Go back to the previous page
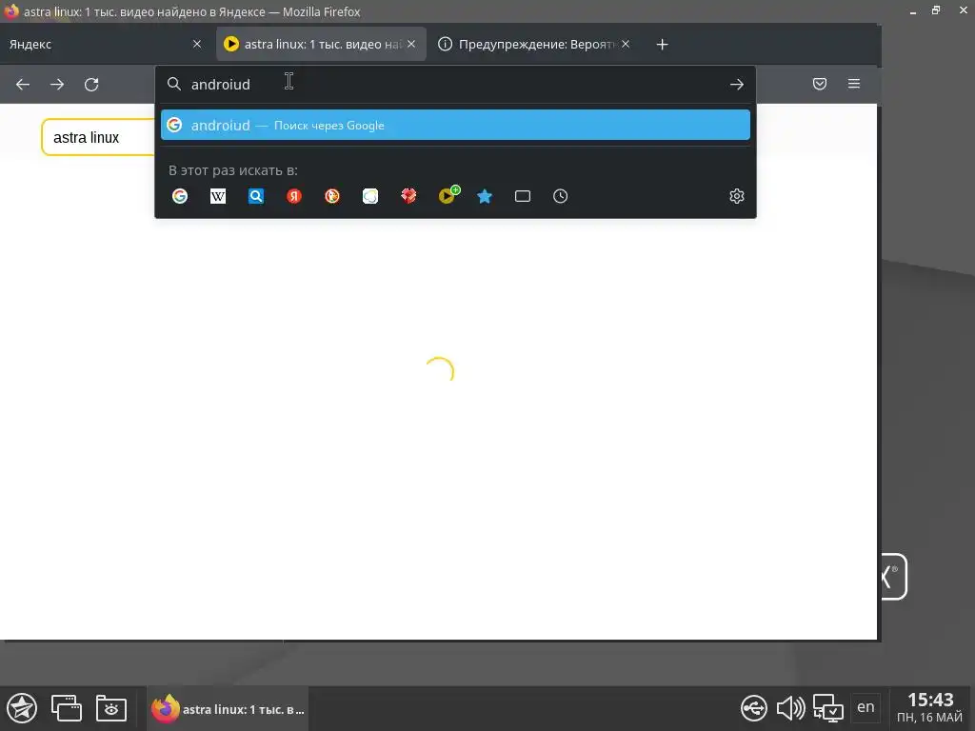 [23, 84]
